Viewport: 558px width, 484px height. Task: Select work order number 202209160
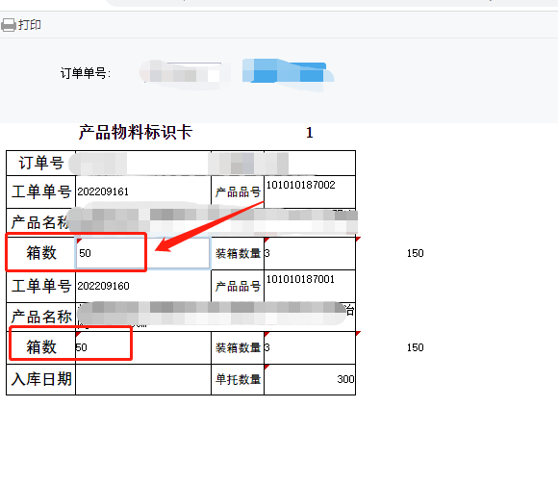[103, 286]
